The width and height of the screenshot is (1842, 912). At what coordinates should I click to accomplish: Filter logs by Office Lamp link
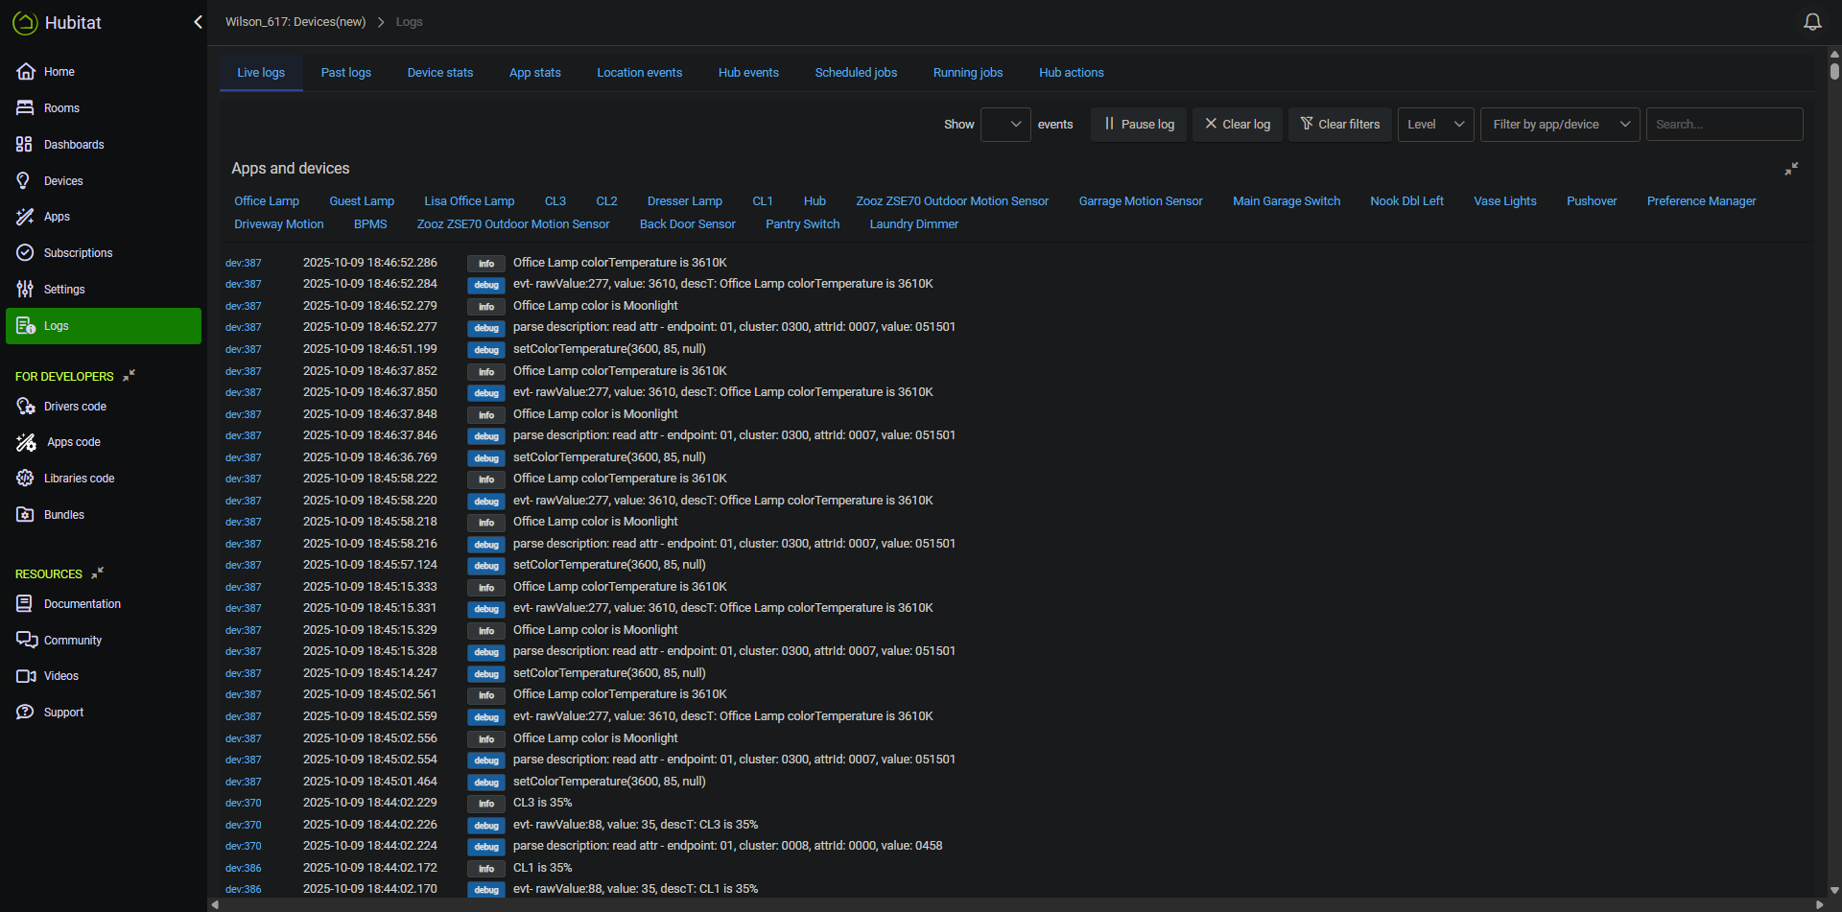point(267,201)
